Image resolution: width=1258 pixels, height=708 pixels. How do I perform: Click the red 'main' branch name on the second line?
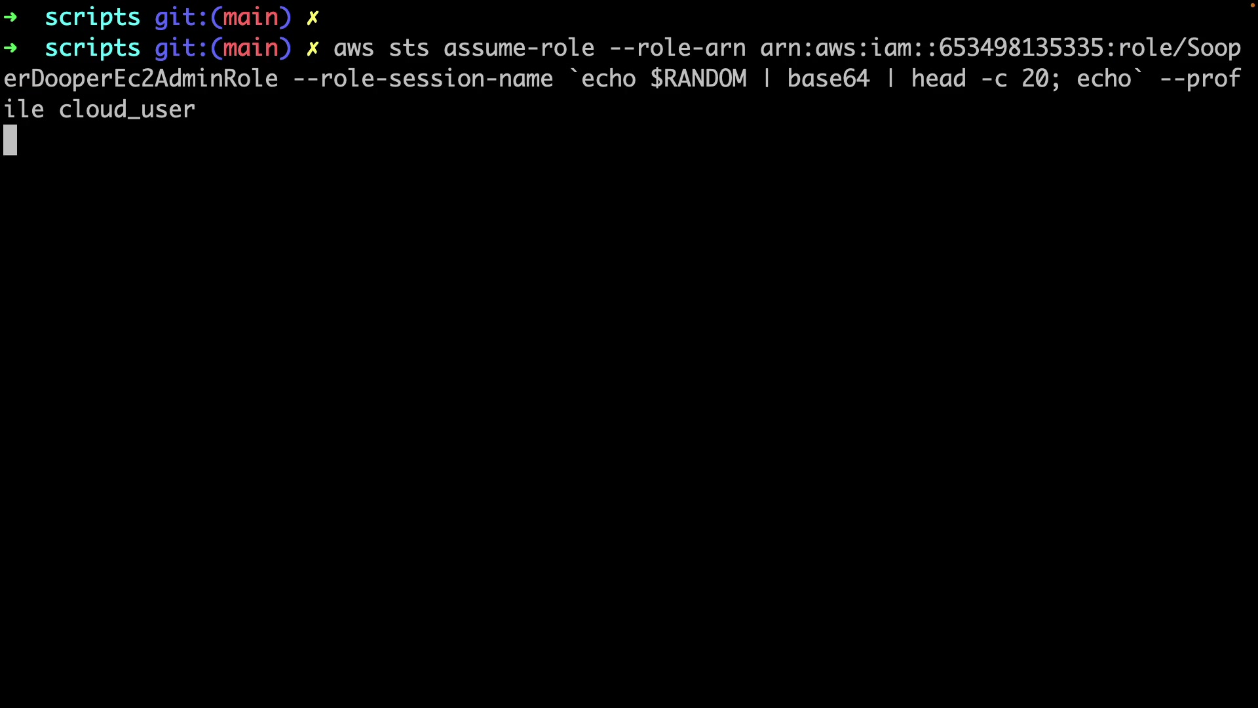click(x=251, y=48)
